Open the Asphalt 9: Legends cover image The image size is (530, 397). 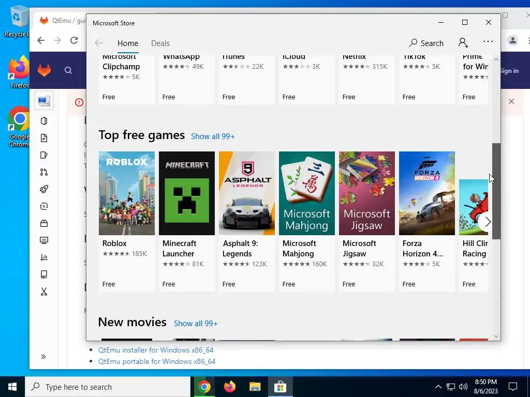pyautogui.click(x=247, y=193)
